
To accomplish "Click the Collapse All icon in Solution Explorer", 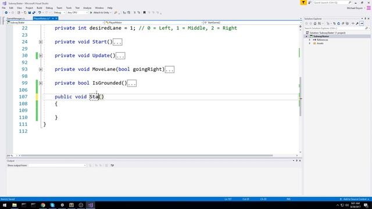I will [343, 23].
